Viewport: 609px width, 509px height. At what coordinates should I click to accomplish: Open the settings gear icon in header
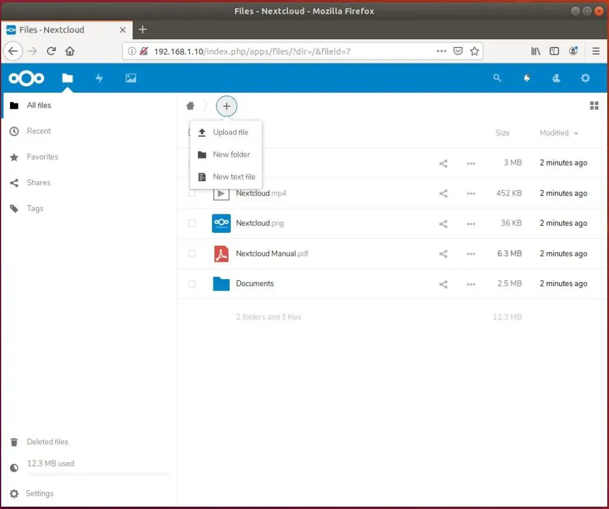click(x=585, y=78)
